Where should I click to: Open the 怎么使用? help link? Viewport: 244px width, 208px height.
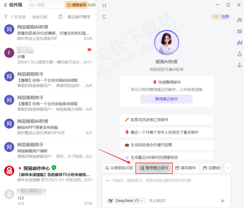(x=157, y=200)
